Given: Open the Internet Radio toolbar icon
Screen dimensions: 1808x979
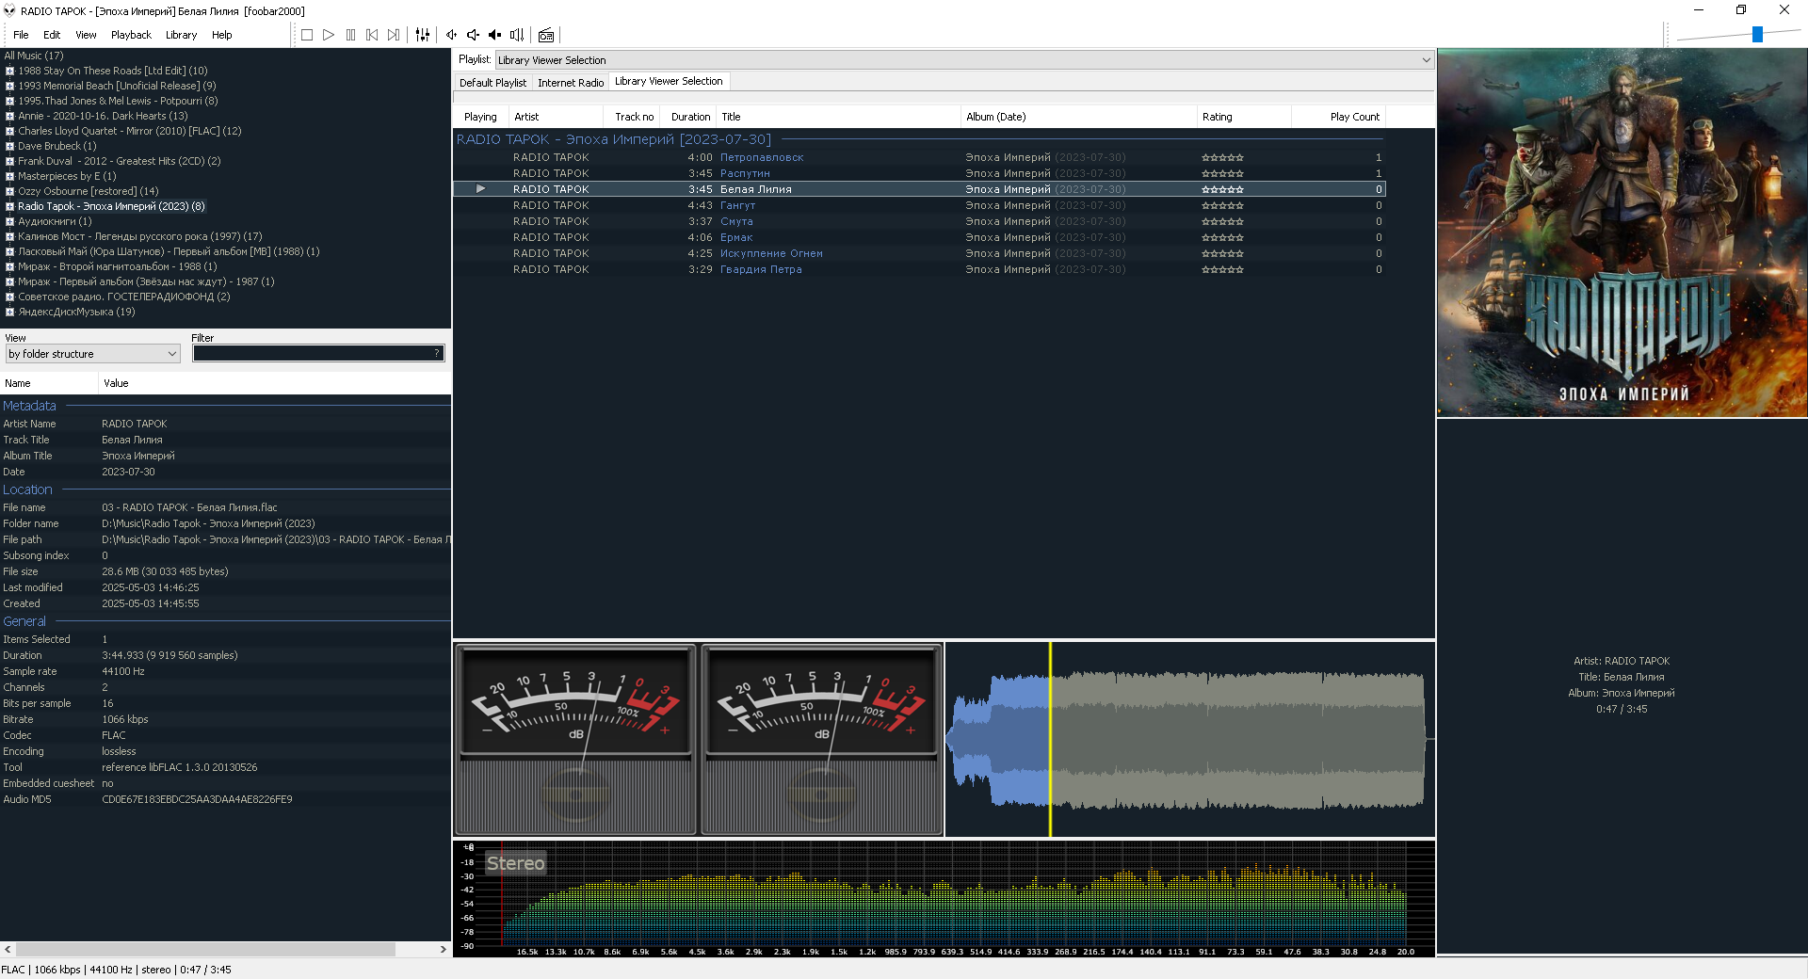Looking at the screenshot, I should tap(546, 35).
